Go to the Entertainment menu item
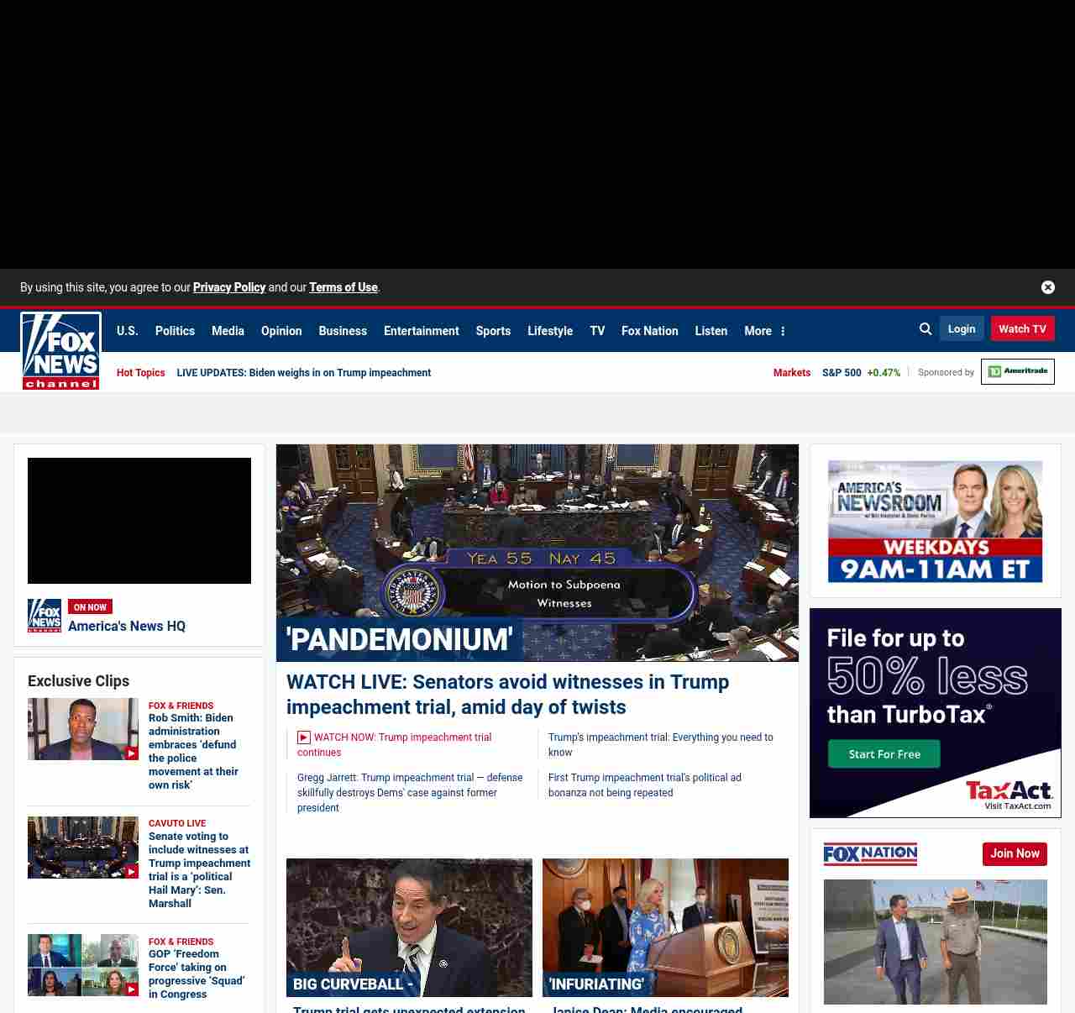 (421, 331)
